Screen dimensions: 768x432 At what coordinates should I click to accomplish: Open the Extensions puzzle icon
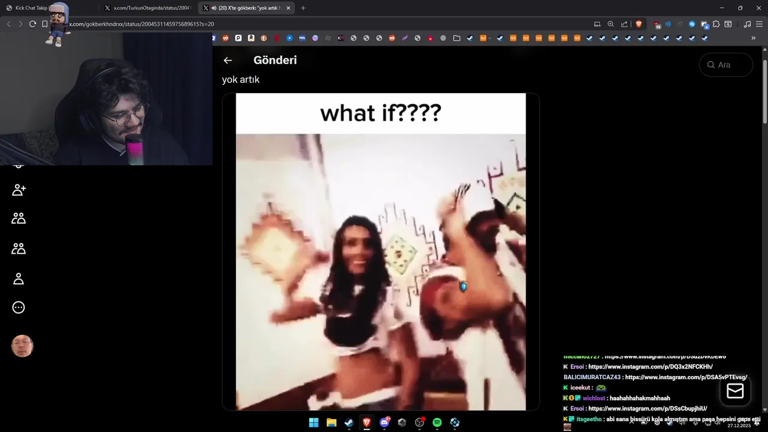click(x=716, y=24)
